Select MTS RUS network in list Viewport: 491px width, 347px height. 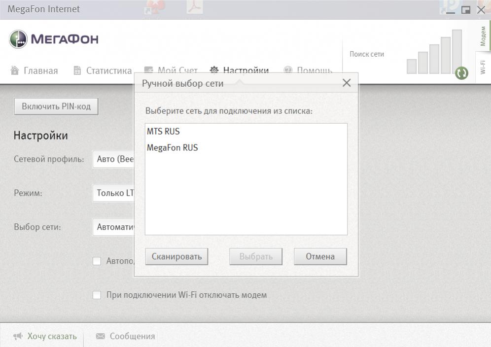(x=246, y=131)
